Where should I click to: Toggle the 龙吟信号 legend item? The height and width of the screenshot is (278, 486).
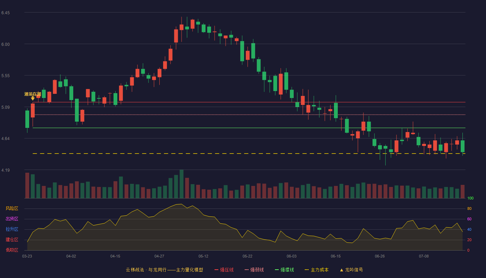pyautogui.click(x=351, y=270)
